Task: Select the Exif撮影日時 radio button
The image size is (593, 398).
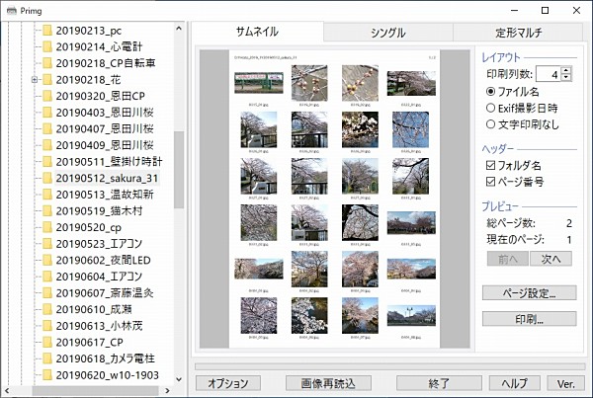Action: coord(490,108)
